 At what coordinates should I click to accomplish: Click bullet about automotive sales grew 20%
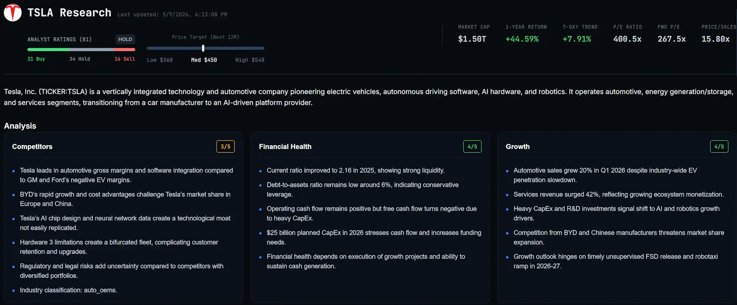605,175
